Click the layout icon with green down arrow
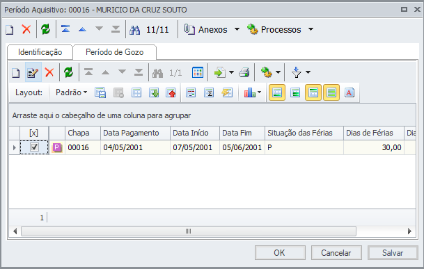 coord(154,92)
